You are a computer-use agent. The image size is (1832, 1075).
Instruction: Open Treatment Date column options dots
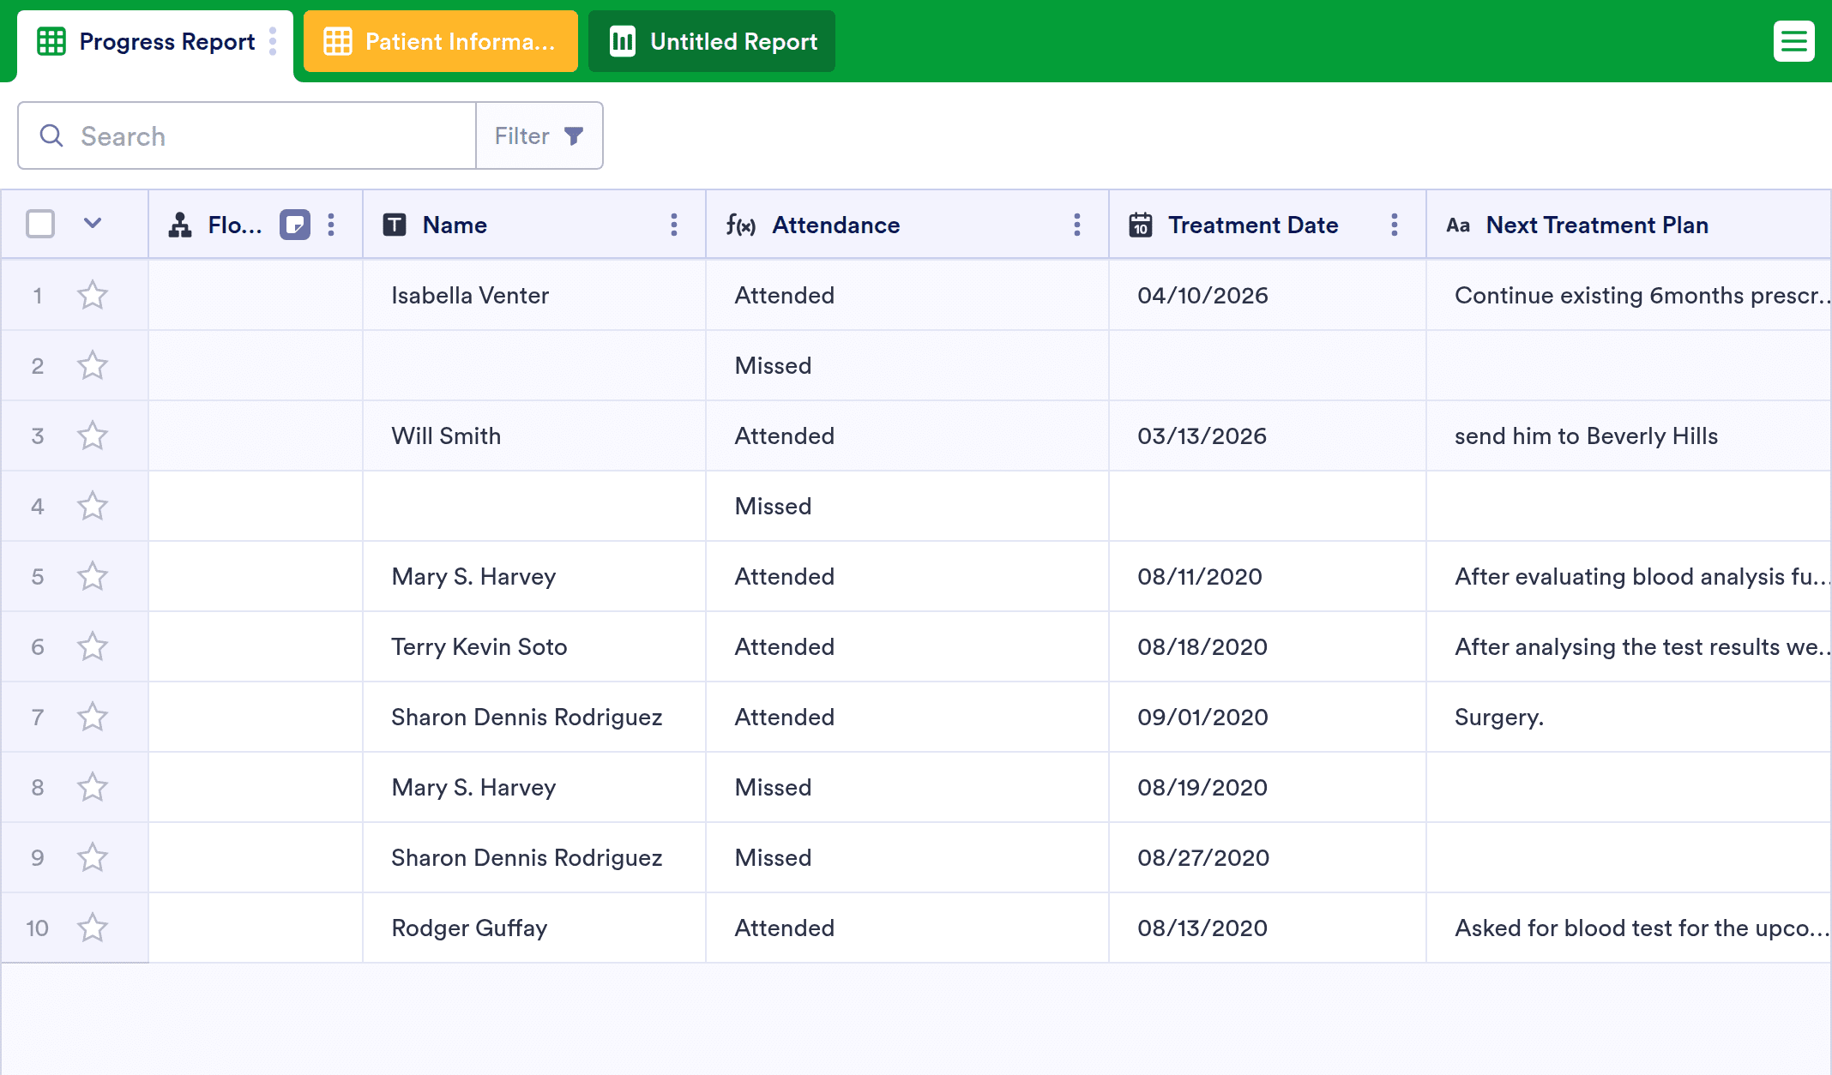tap(1395, 225)
